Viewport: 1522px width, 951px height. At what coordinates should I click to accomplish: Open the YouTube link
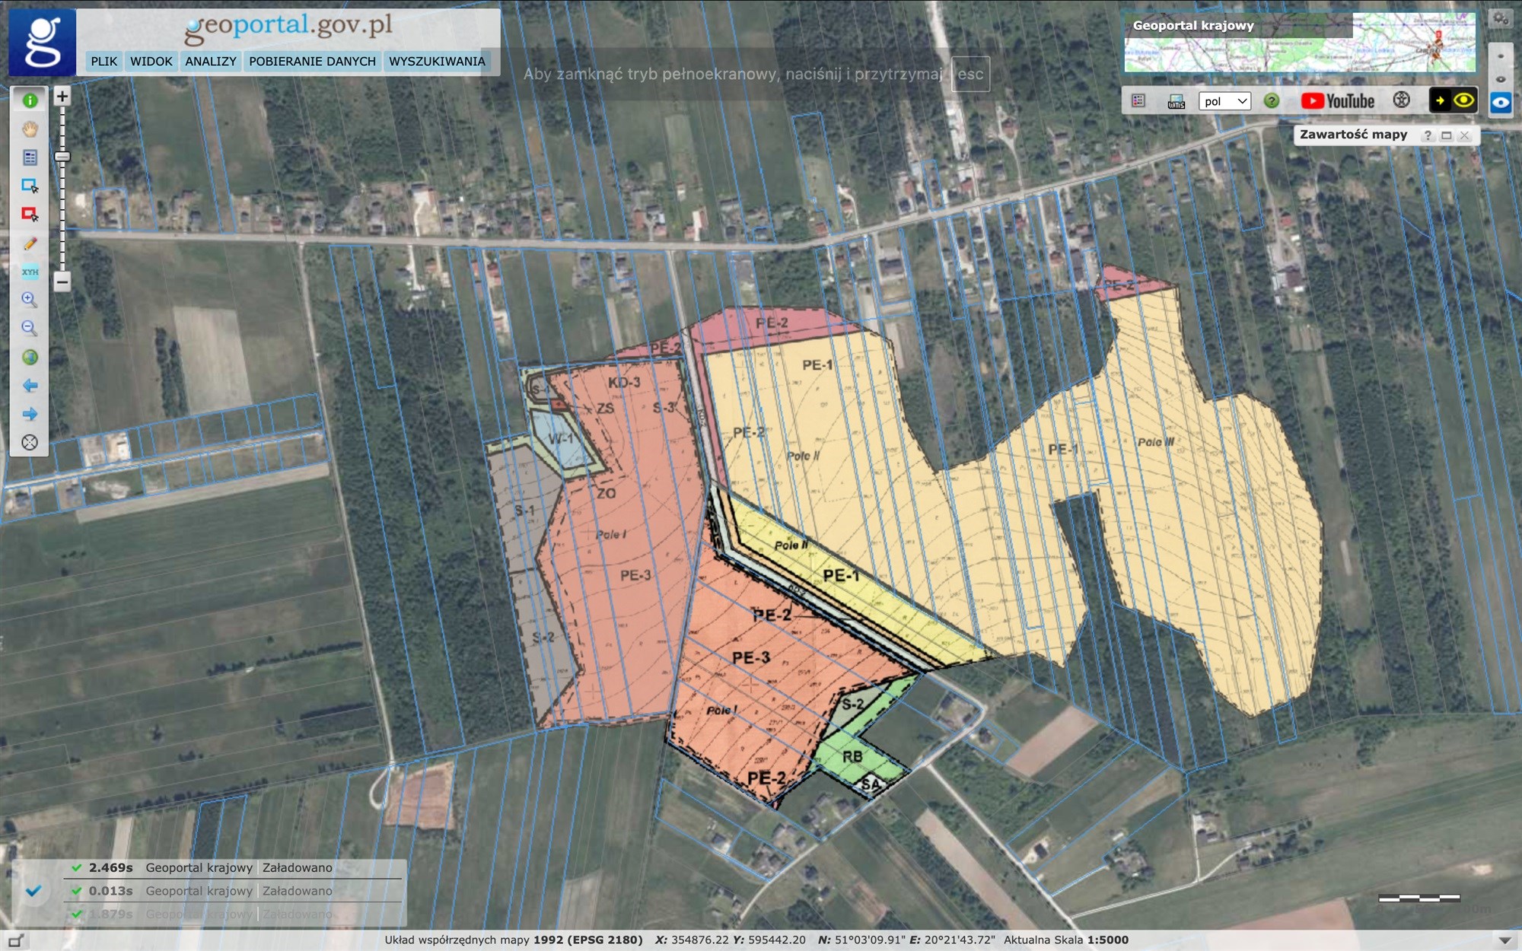pyautogui.click(x=1337, y=101)
